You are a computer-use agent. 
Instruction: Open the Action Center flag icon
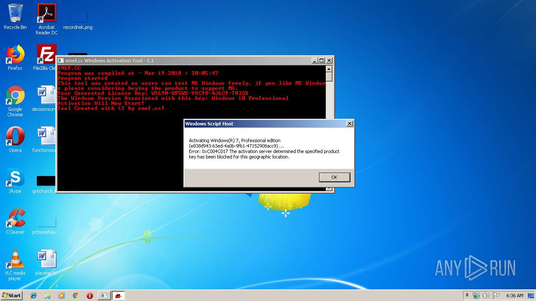496,296
